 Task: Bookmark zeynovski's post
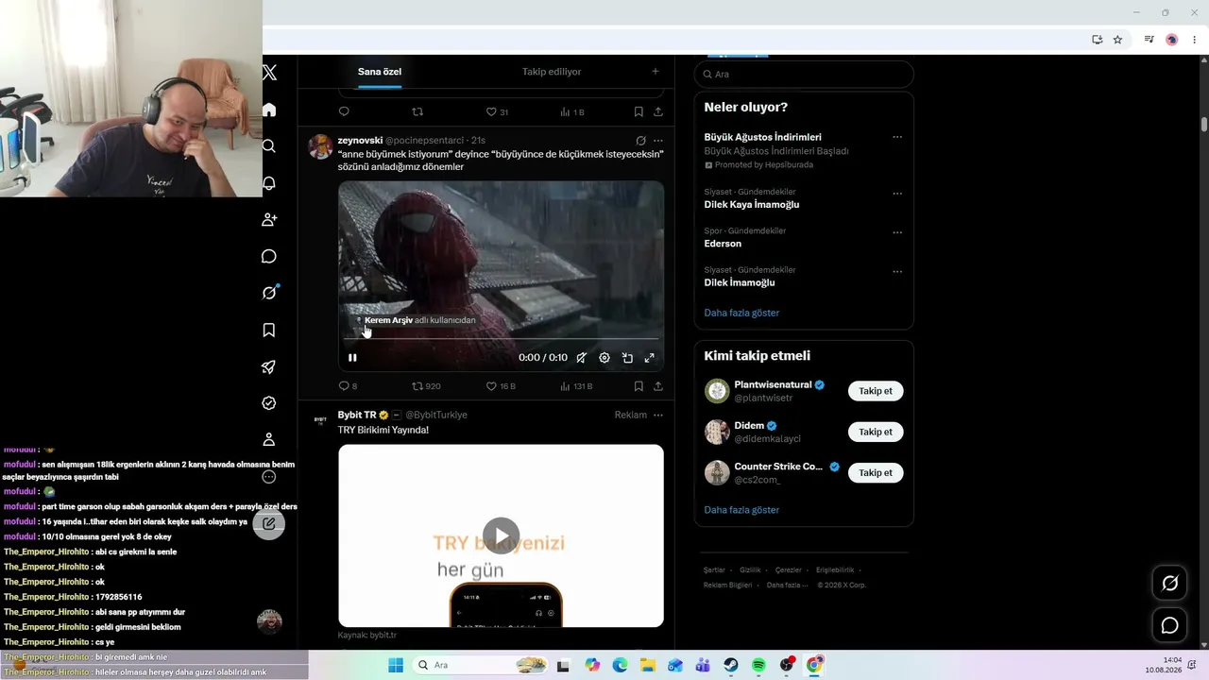point(639,386)
